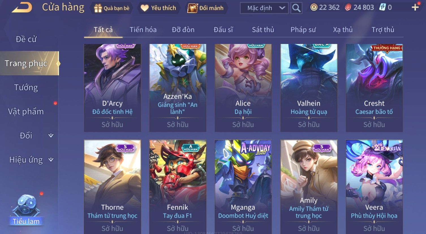Click the blue ticket currency icon

click(x=382, y=7)
